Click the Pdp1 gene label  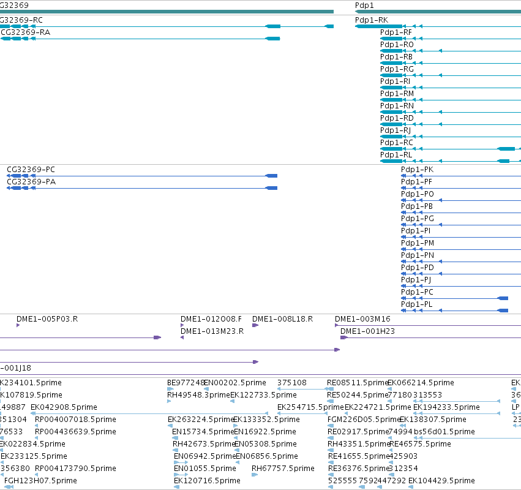[x=364, y=6]
